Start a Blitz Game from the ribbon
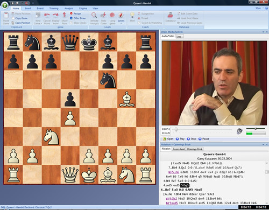This screenshot has height=210, width=269. 103,15
